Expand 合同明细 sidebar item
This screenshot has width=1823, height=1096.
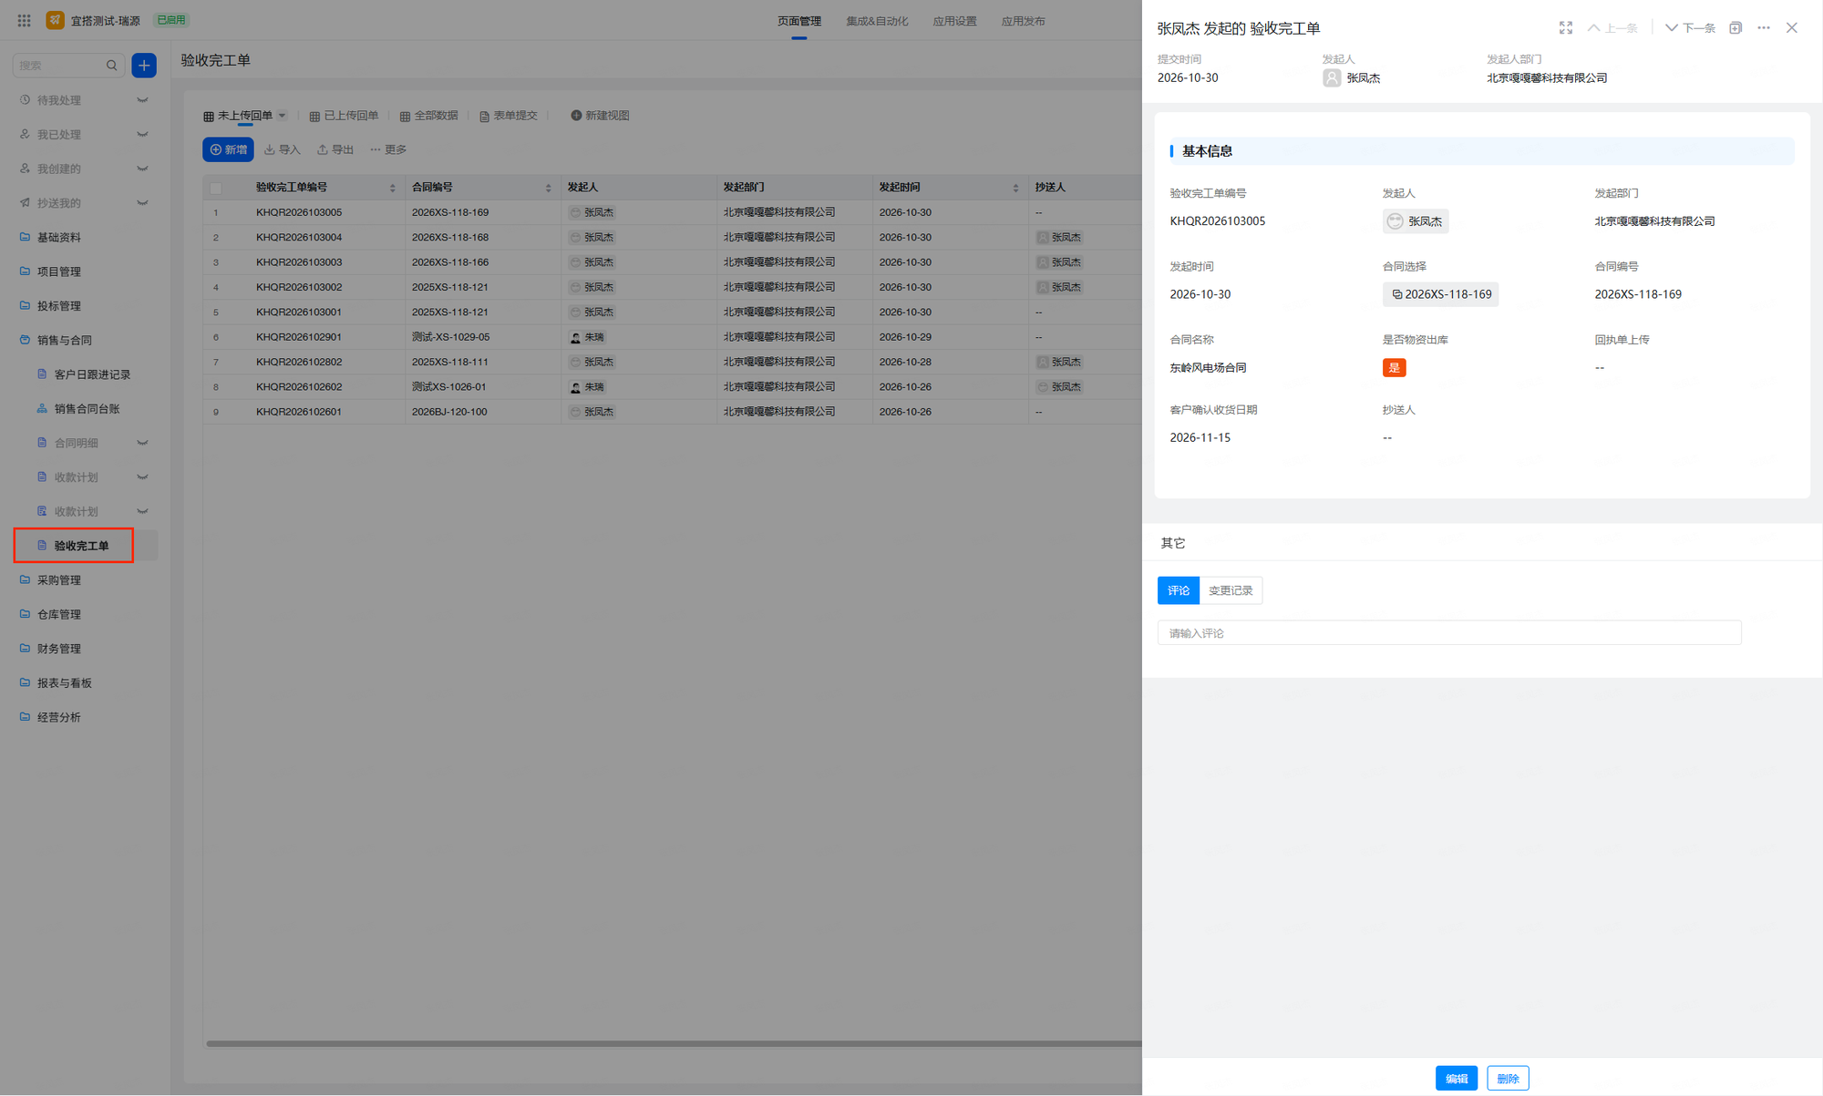(x=142, y=443)
